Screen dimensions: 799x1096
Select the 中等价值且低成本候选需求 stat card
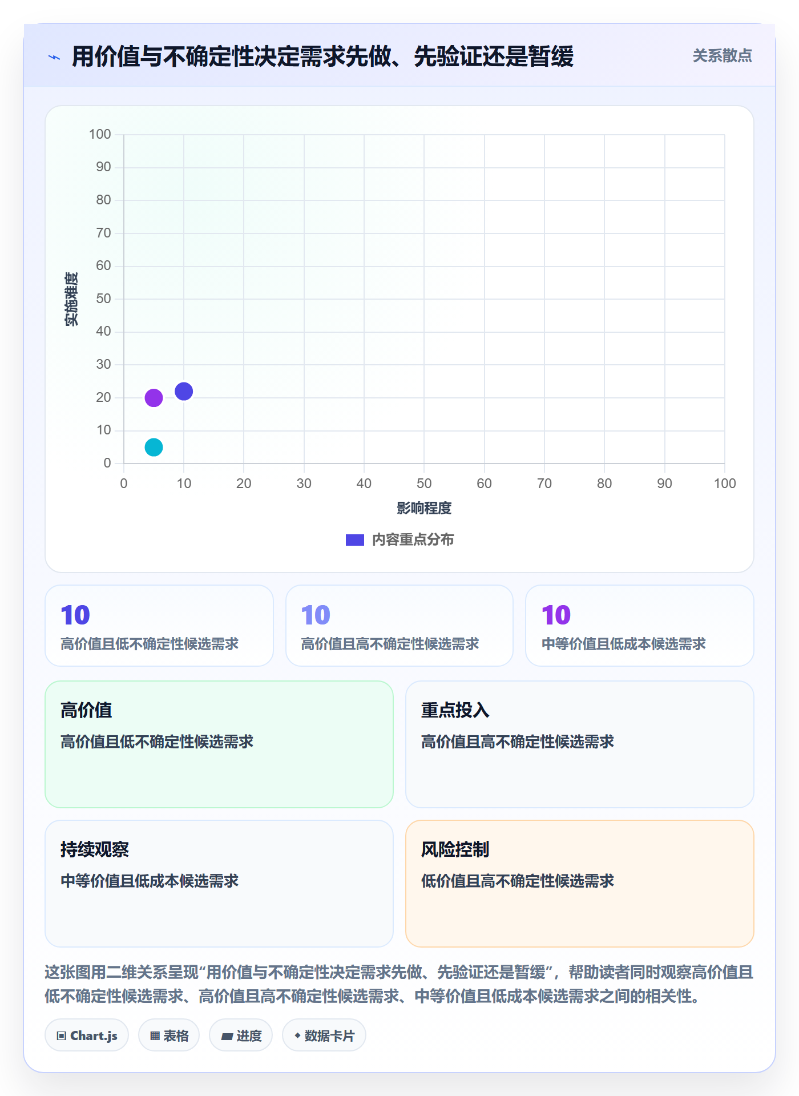coord(640,626)
